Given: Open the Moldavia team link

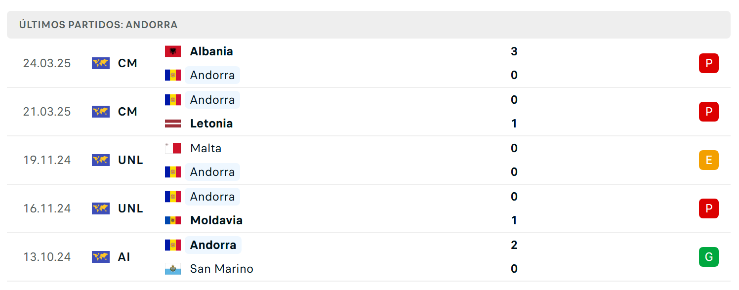Looking at the screenshot, I should tap(216, 220).
